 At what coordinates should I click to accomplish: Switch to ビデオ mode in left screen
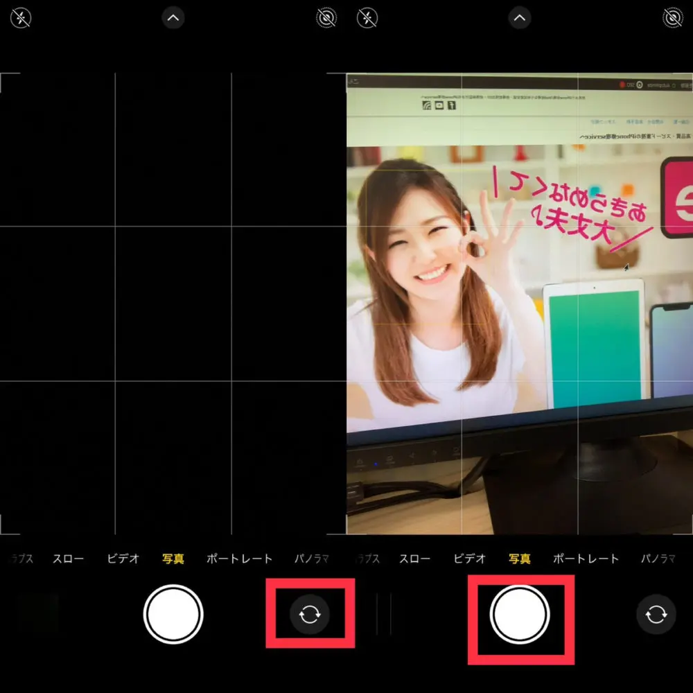point(123,559)
